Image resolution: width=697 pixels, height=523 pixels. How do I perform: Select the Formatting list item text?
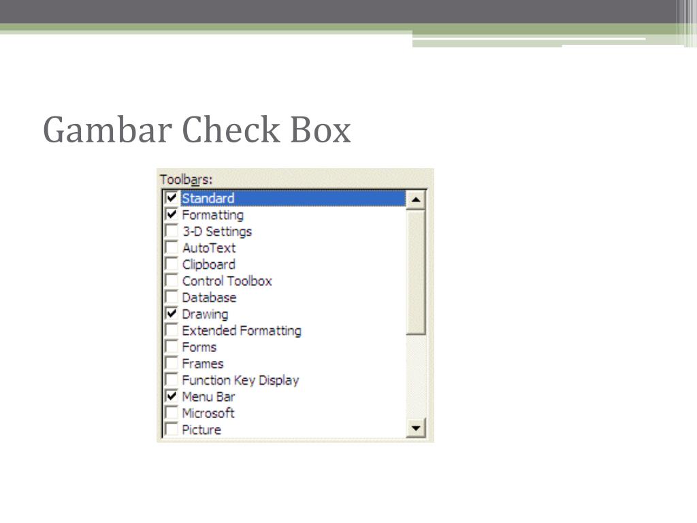[213, 215]
